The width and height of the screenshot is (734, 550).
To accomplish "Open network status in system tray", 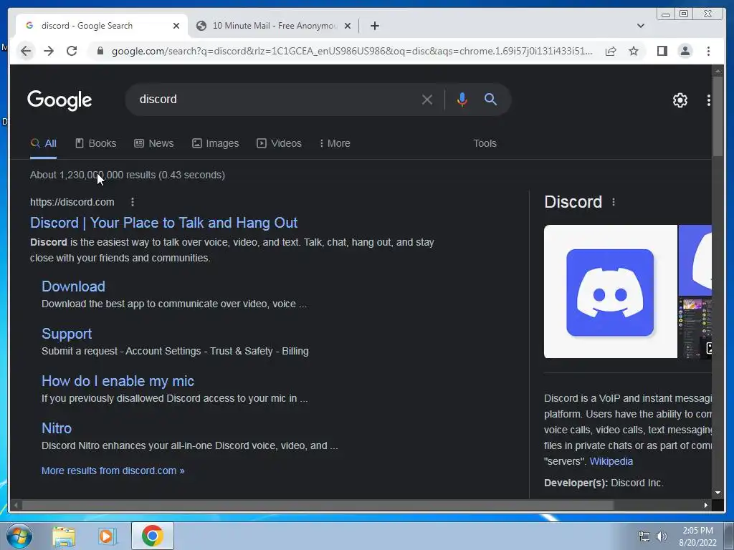I will [x=644, y=536].
